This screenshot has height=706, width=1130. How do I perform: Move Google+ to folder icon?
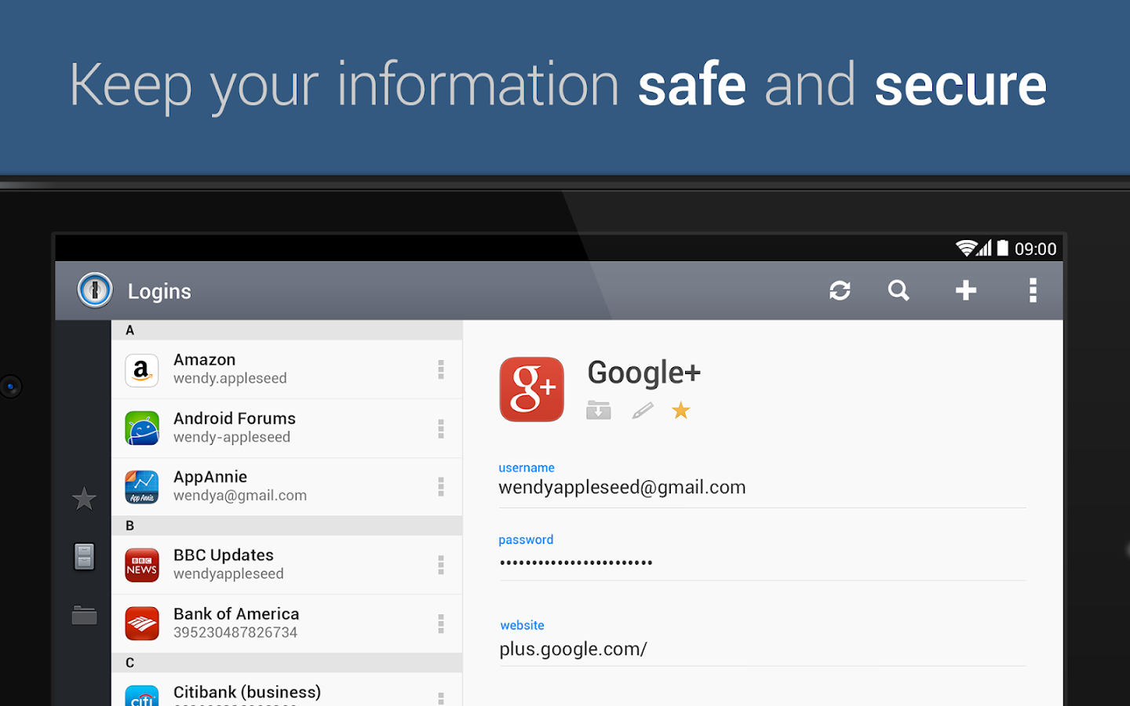point(598,410)
